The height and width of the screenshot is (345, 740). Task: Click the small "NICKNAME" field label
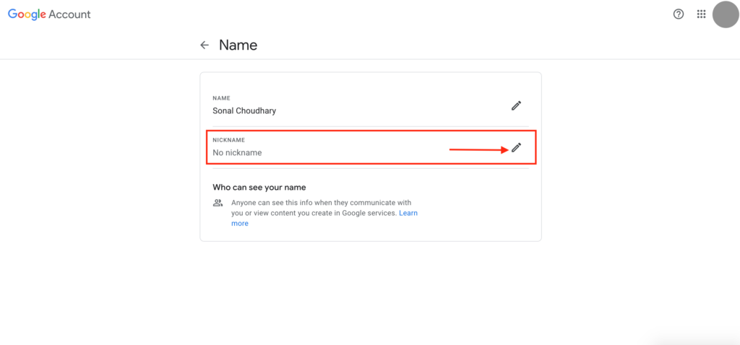(229, 139)
